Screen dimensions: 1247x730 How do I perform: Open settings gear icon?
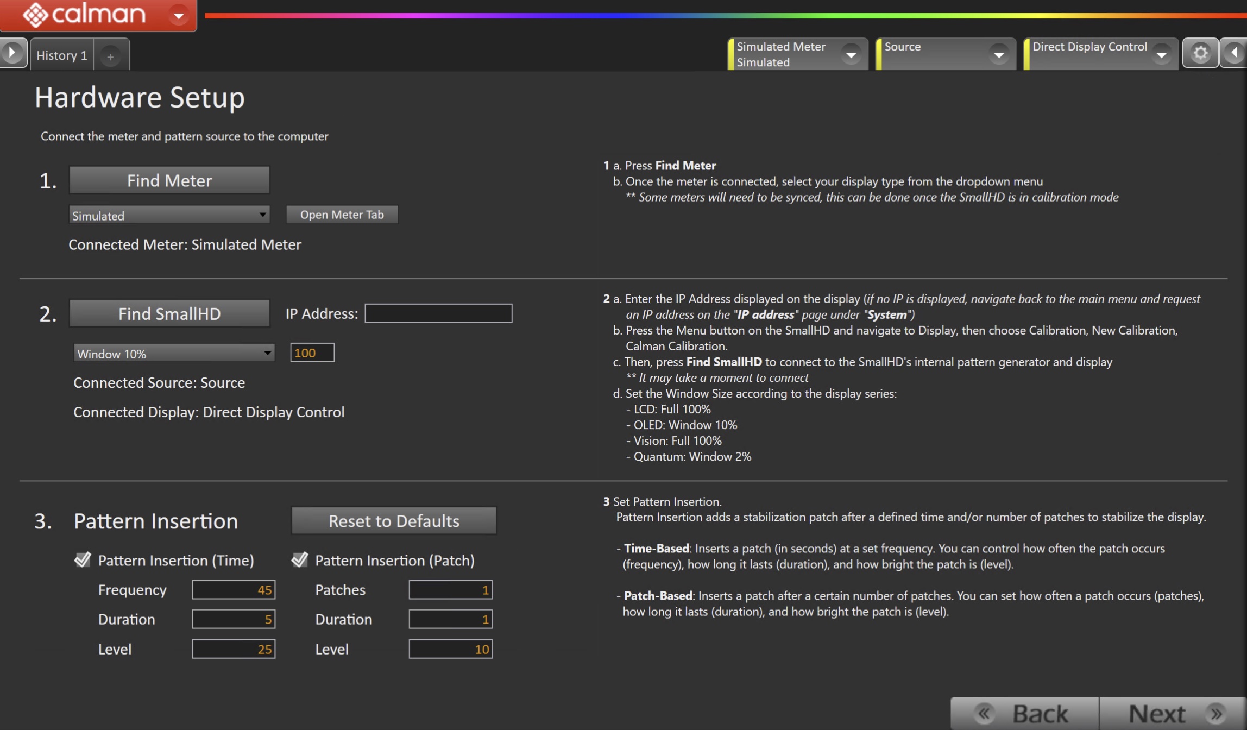[x=1200, y=53]
